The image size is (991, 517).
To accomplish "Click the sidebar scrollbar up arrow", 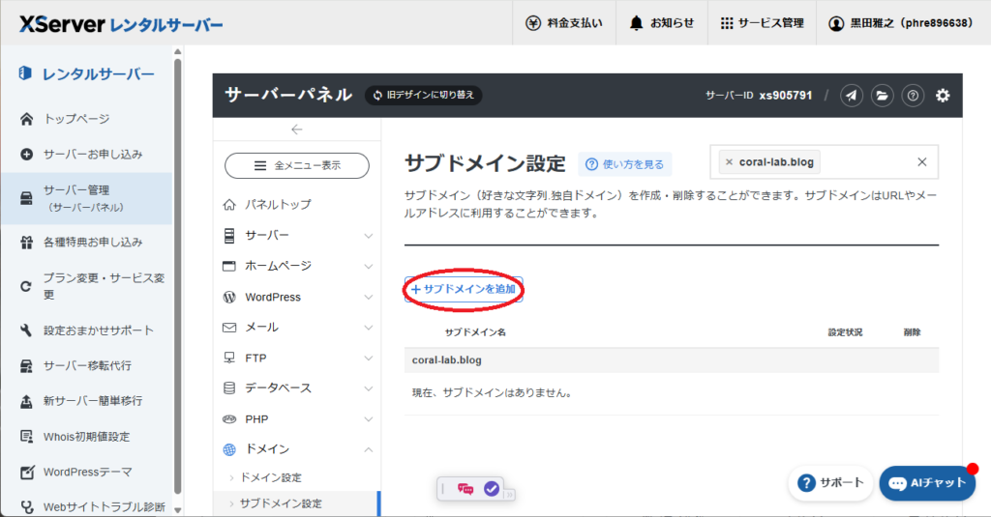I will click(x=178, y=52).
